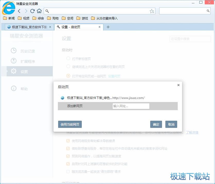Open 扩展程序 in the sidebar

tap(28, 62)
